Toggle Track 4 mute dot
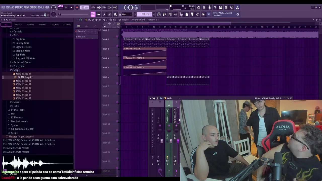Viewport: 322px width, 181px height. (x=117, y=65)
